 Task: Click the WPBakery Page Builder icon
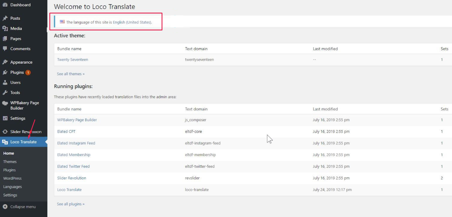click(5, 103)
